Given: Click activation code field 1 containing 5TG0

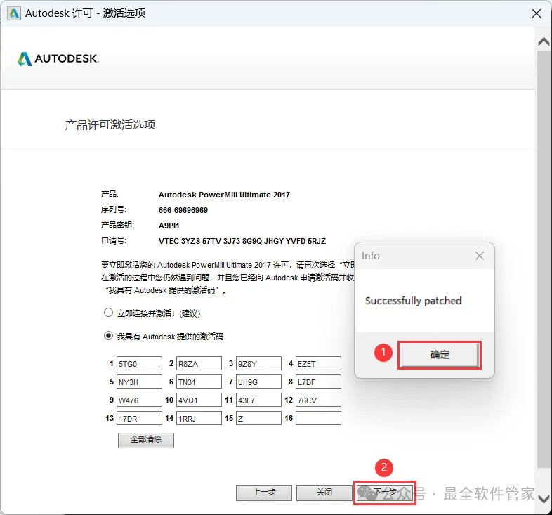Looking at the screenshot, I should tap(139, 363).
